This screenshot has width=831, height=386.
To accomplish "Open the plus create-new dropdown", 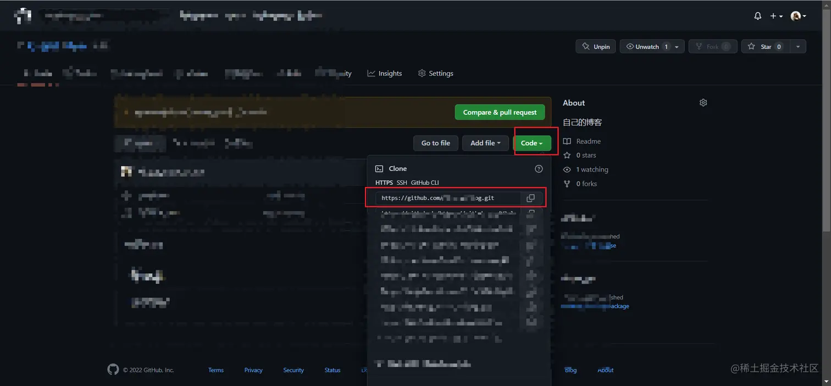I will tap(776, 16).
